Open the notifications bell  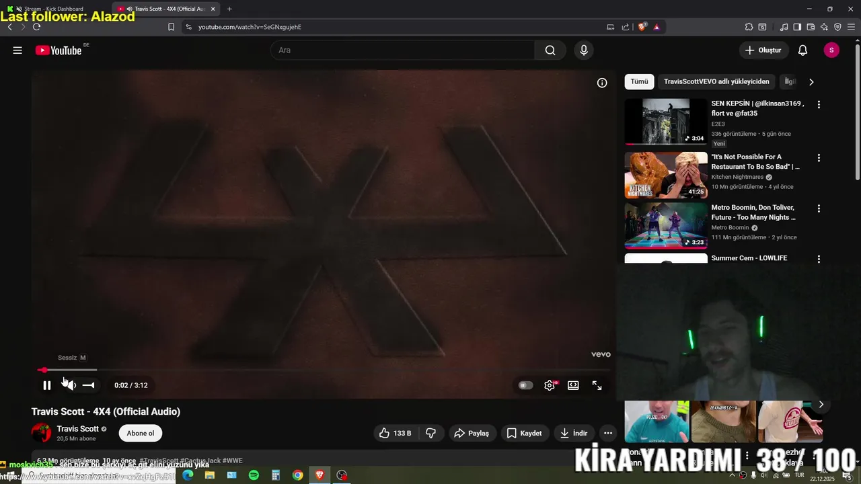pyautogui.click(x=802, y=50)
